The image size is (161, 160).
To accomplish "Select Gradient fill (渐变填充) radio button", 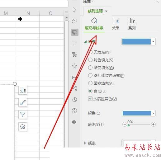I will click(x=90, y=68).
